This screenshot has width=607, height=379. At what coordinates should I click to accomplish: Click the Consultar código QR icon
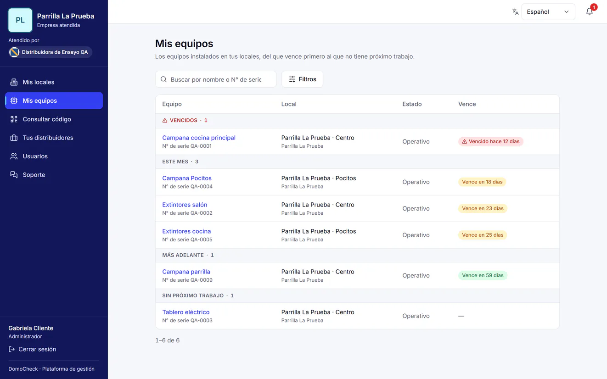tap(14, 119)
